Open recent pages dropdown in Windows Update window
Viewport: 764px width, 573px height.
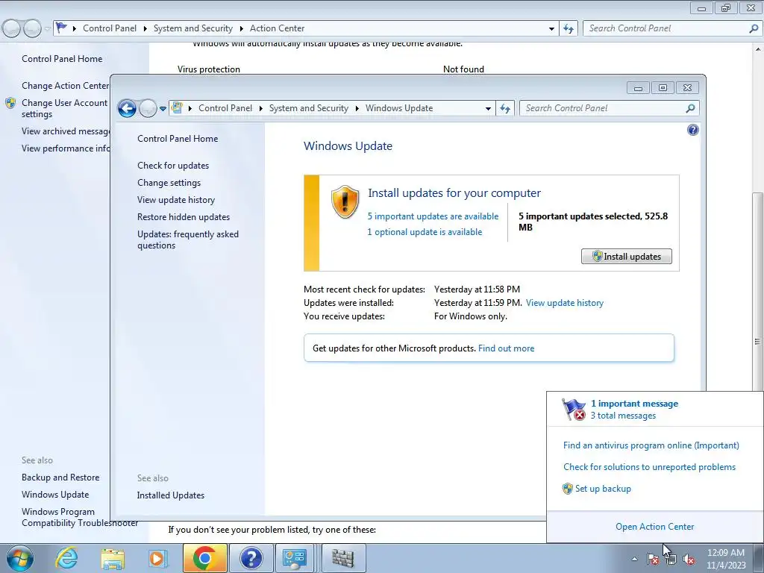(x=163, y=109)
